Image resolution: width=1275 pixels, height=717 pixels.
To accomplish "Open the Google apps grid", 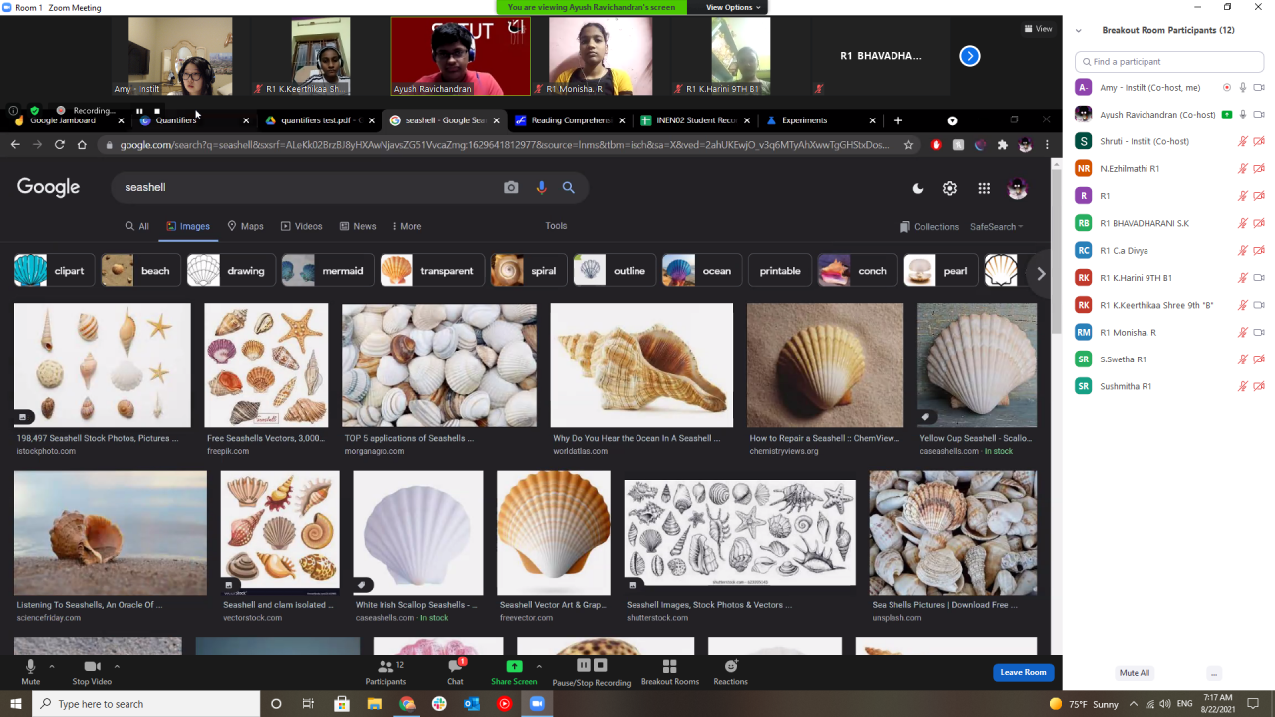I will (984, 188).
